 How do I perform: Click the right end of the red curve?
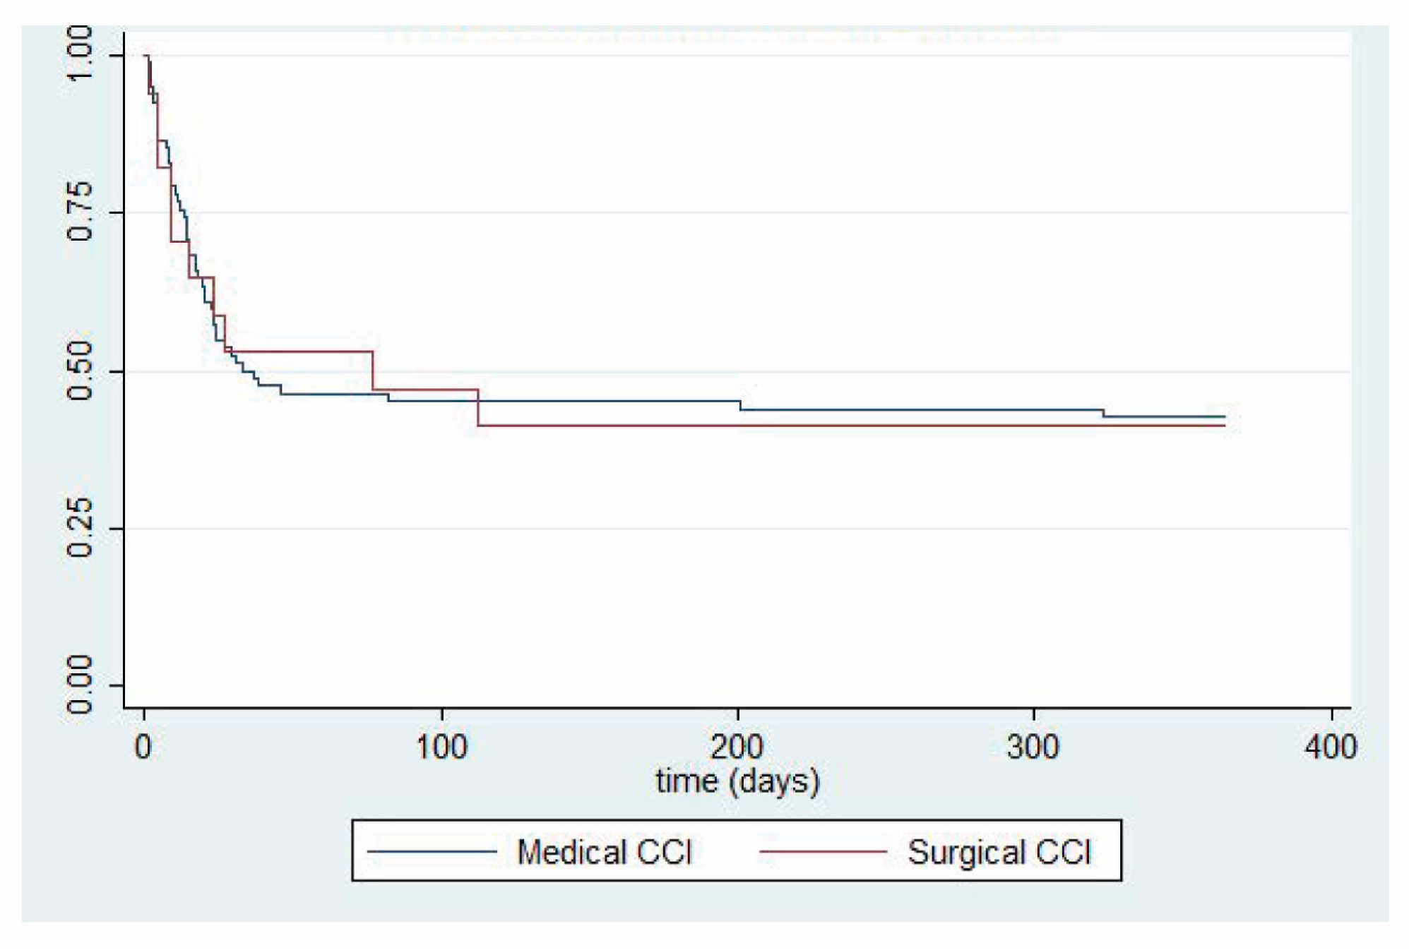tap(1224, 426)
